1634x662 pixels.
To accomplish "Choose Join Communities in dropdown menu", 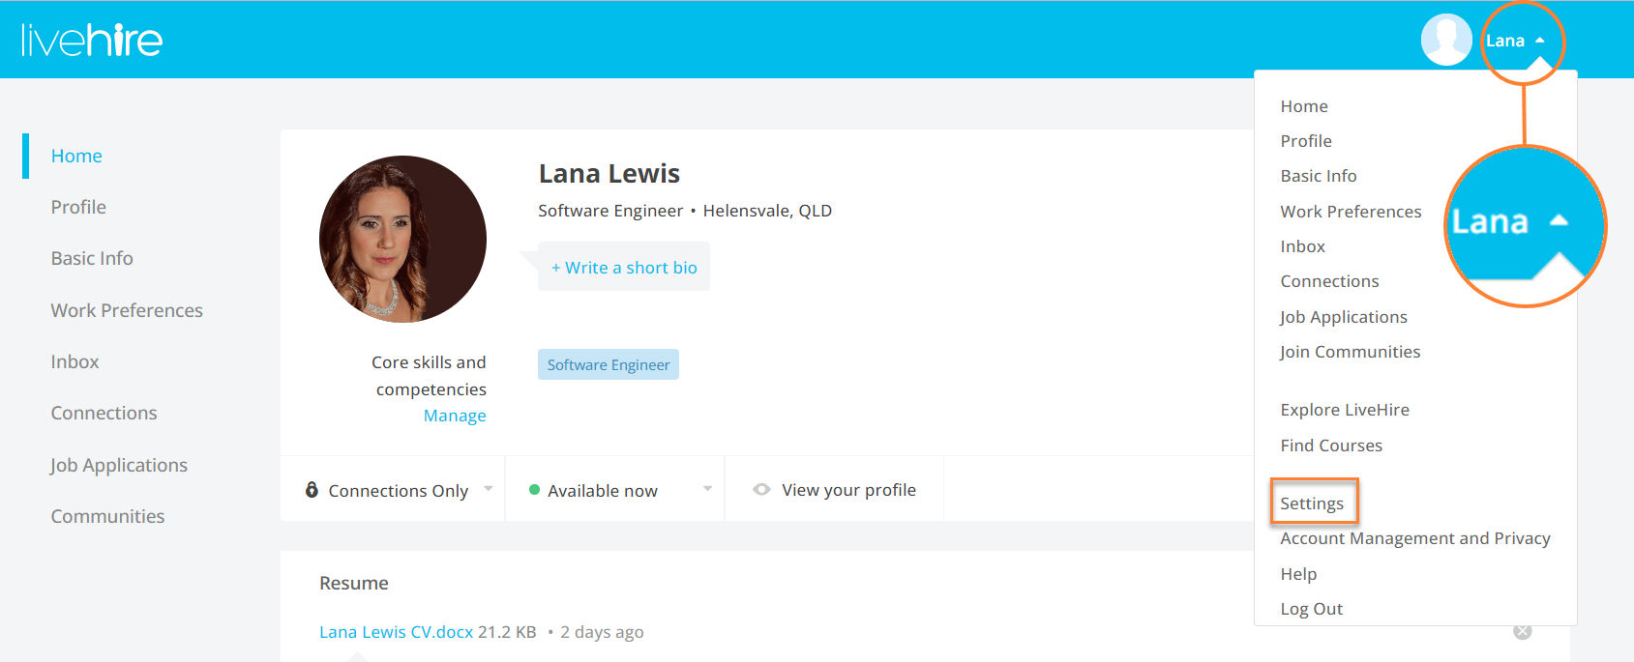I will click(1350, 352).
